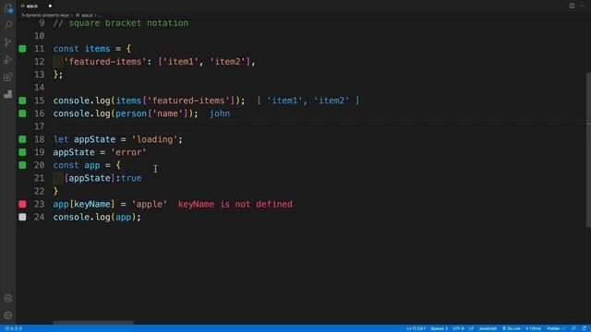Click the Spaces: 2 indentation setting
The width and height of the screenshot is (591, 332).
pyautogui.click(x=440, y=328)
